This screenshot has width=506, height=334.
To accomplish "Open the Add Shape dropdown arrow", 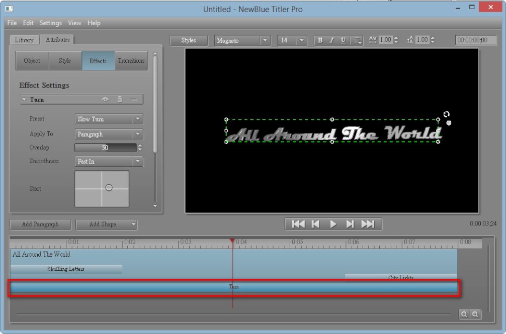I will 134,224.
